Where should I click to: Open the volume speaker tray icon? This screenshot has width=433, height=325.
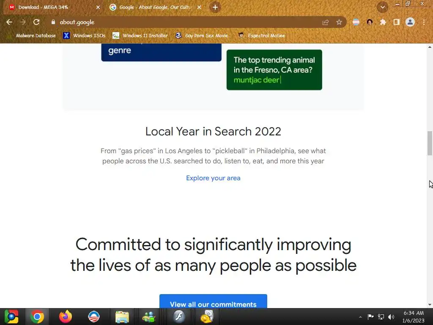pos(391,317)
